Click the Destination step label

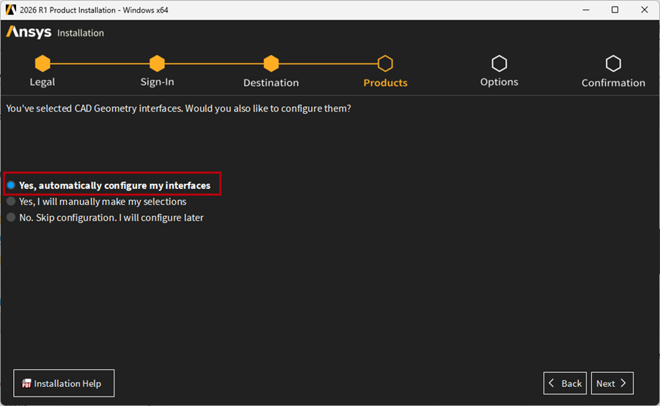271,83
